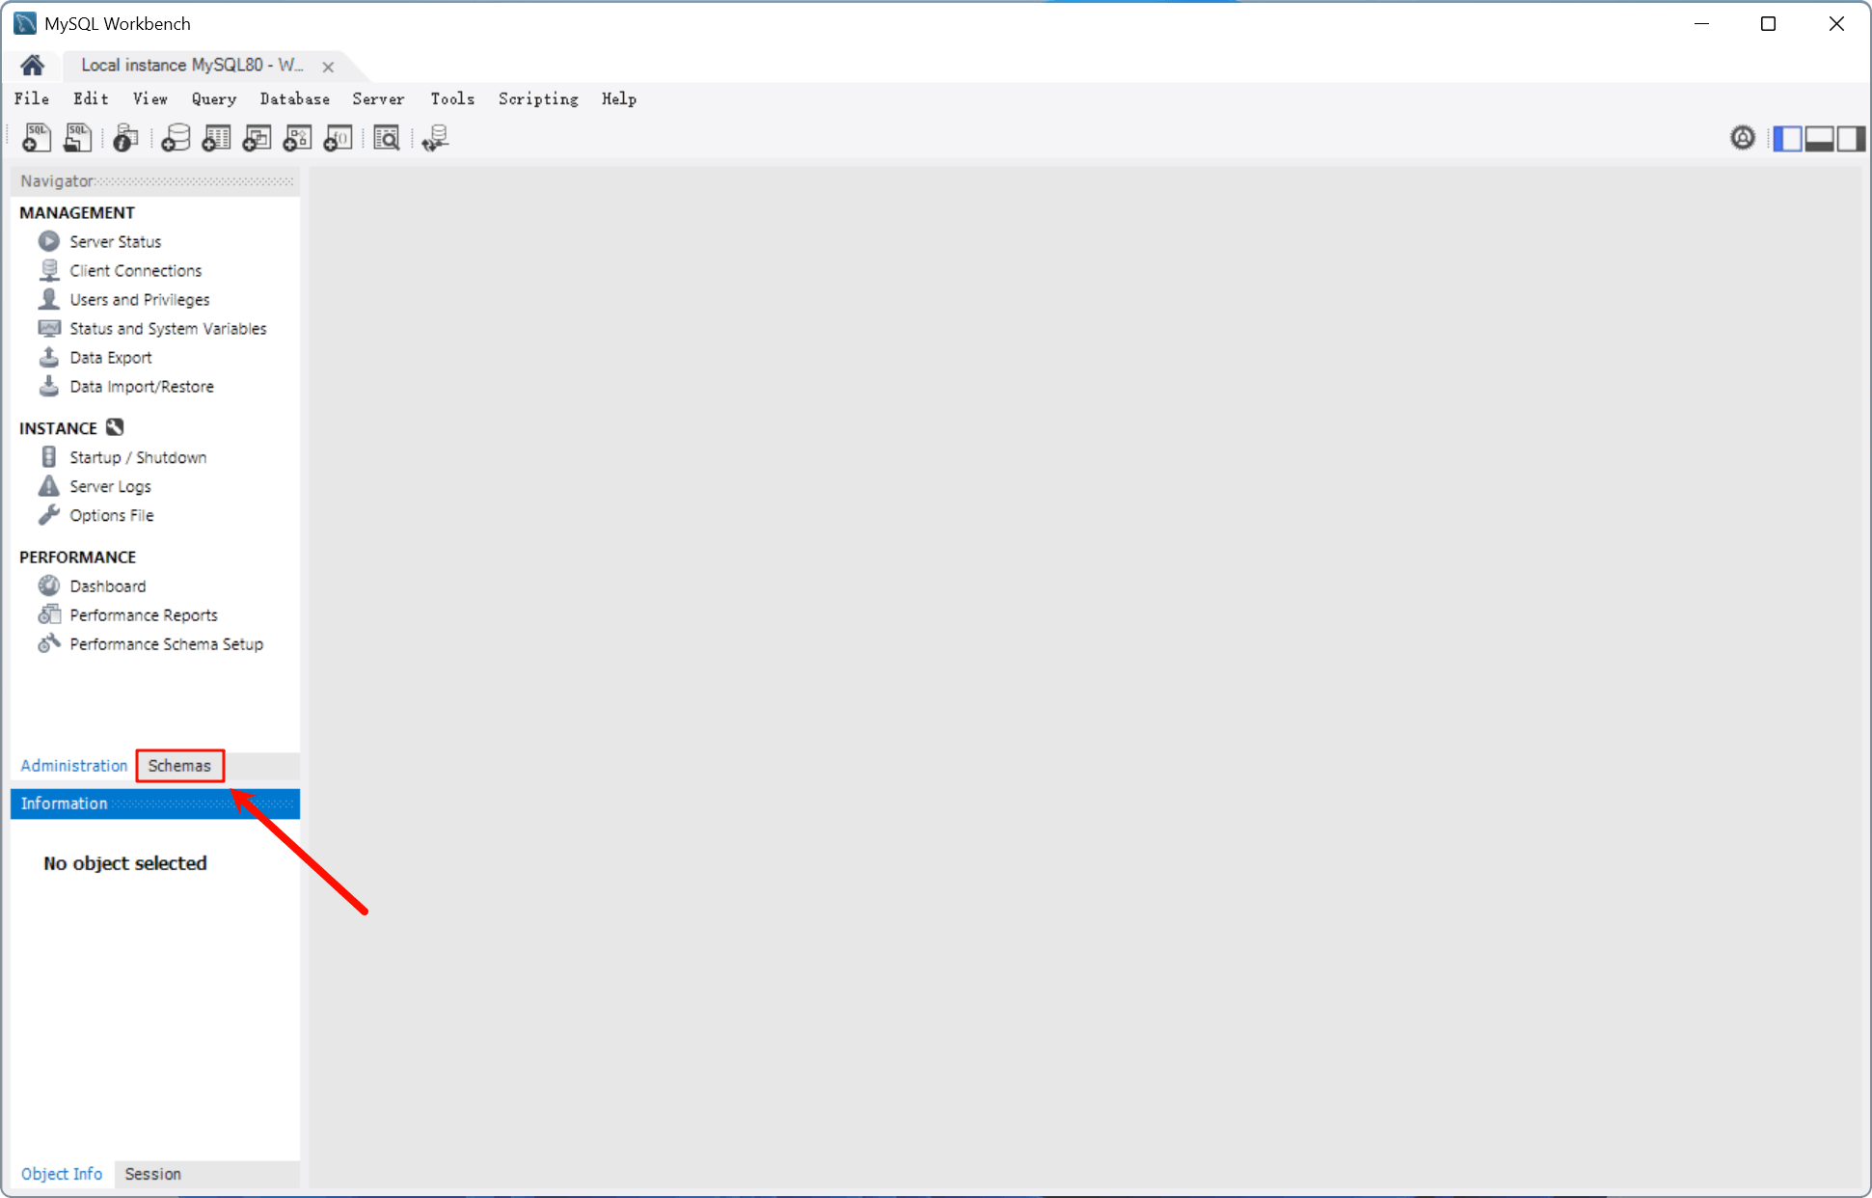Click the Data Export icon
The width and height of the screenshot is (1872, 1198).
[x=48, y=356]
